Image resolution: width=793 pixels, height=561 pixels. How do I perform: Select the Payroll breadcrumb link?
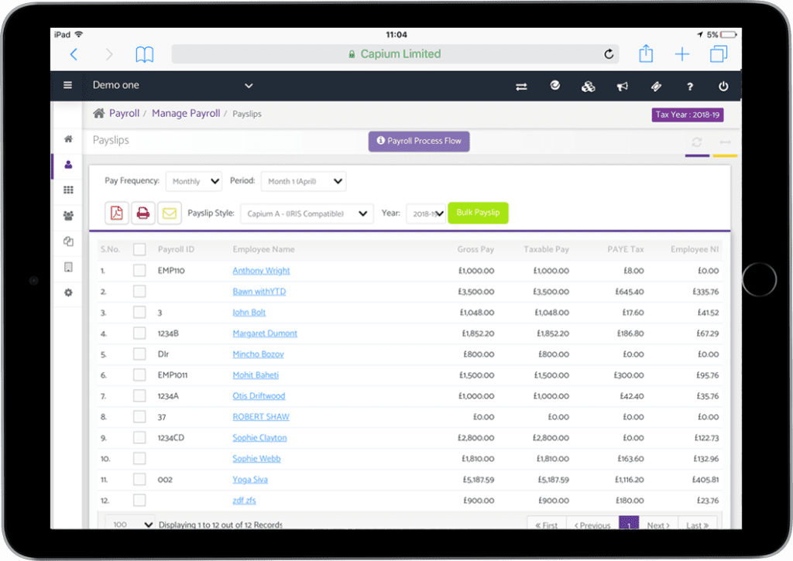124,113
